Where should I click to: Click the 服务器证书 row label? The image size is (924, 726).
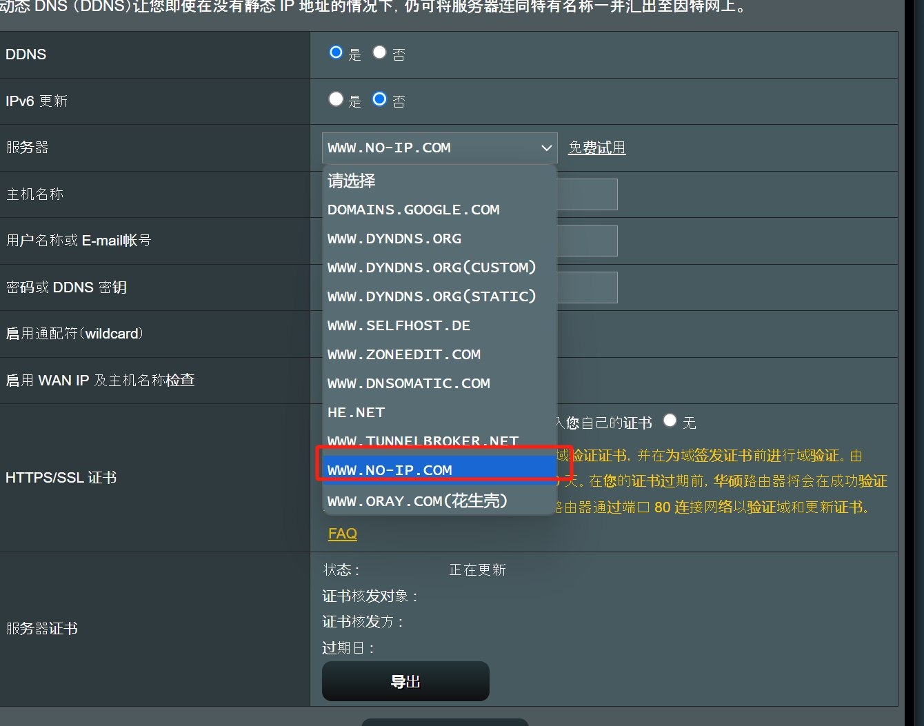coord(42,628)
